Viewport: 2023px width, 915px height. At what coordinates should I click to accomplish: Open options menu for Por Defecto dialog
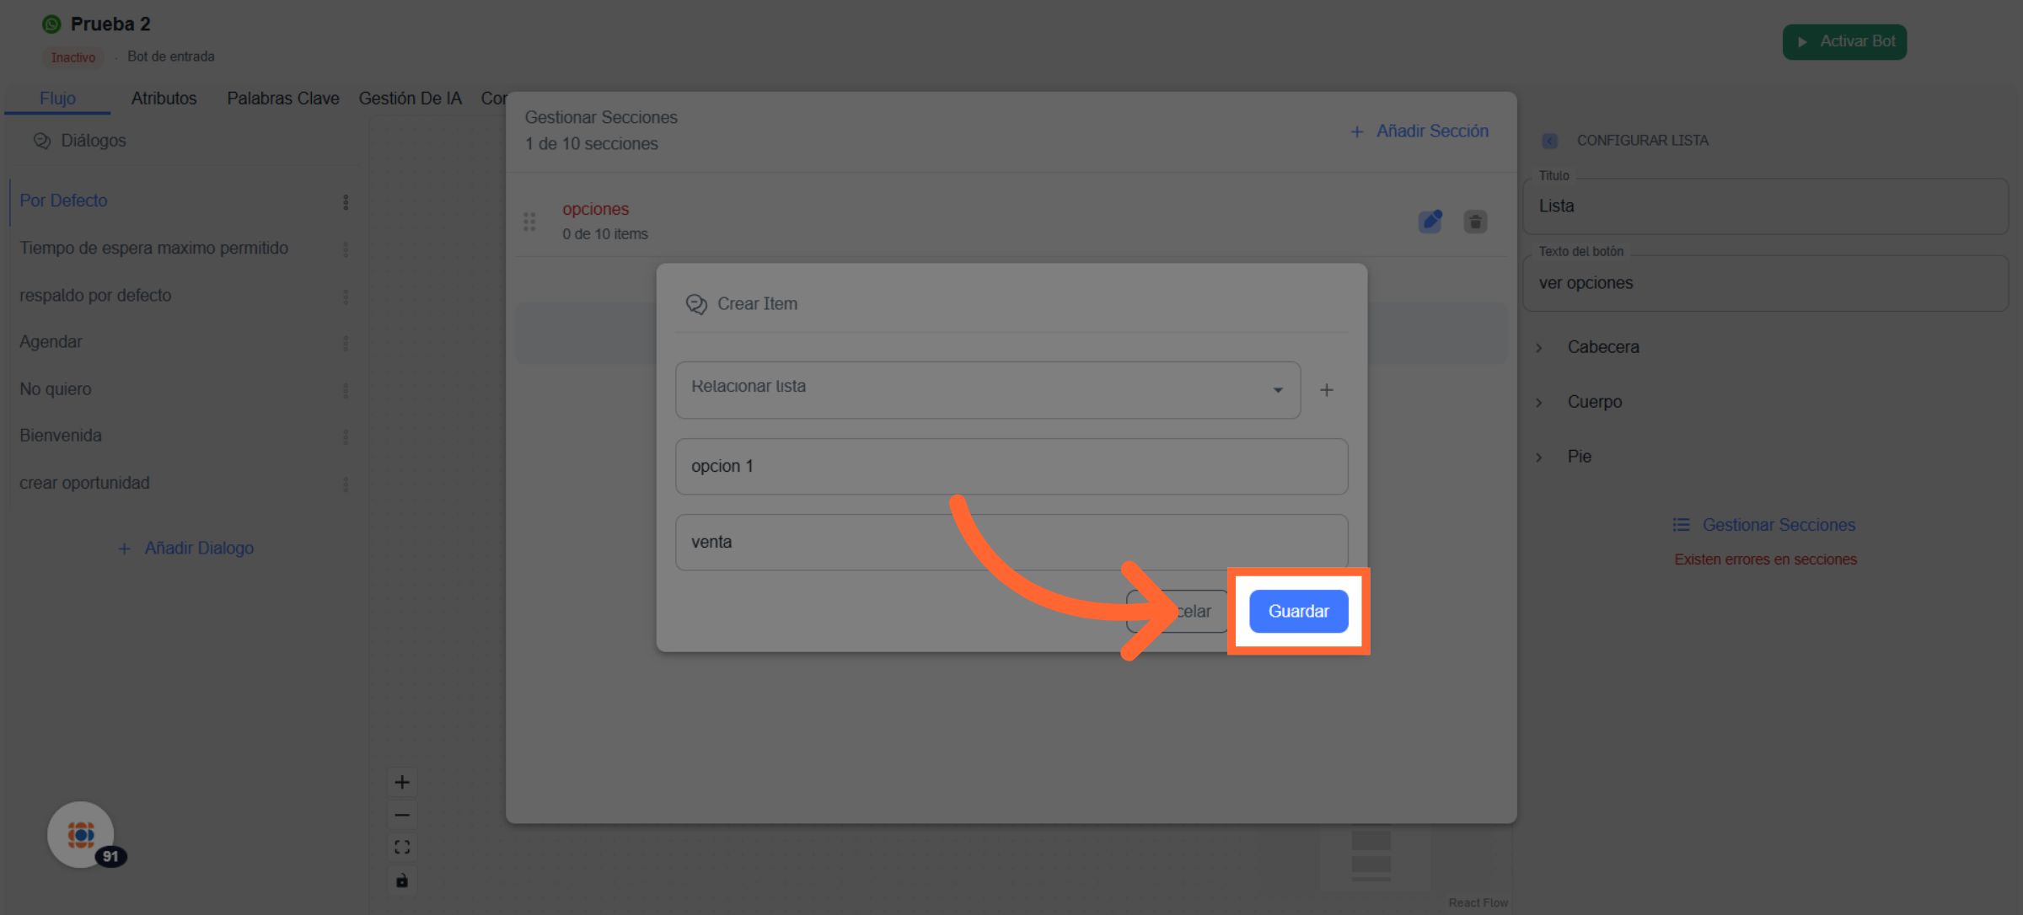[346, 201]
